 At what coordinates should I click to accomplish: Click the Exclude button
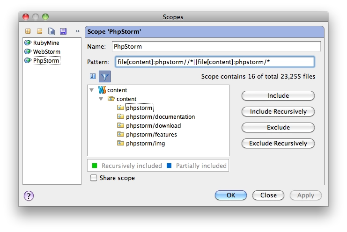(x=278, y=128)
